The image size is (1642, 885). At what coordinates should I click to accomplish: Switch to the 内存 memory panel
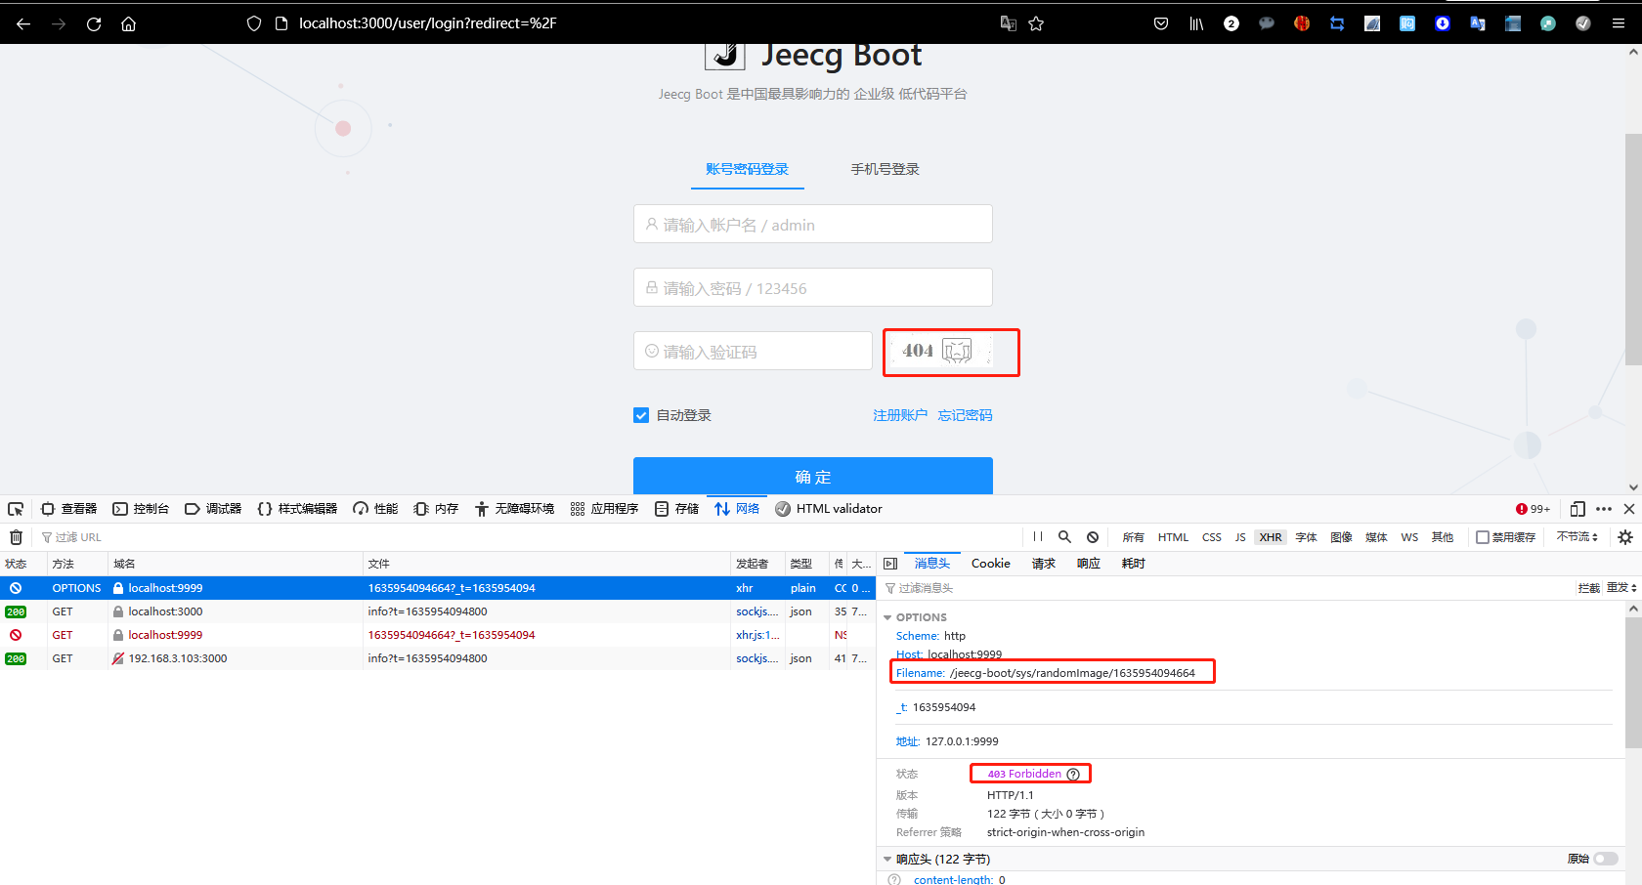pyautogui.click(x=435, y=508)
